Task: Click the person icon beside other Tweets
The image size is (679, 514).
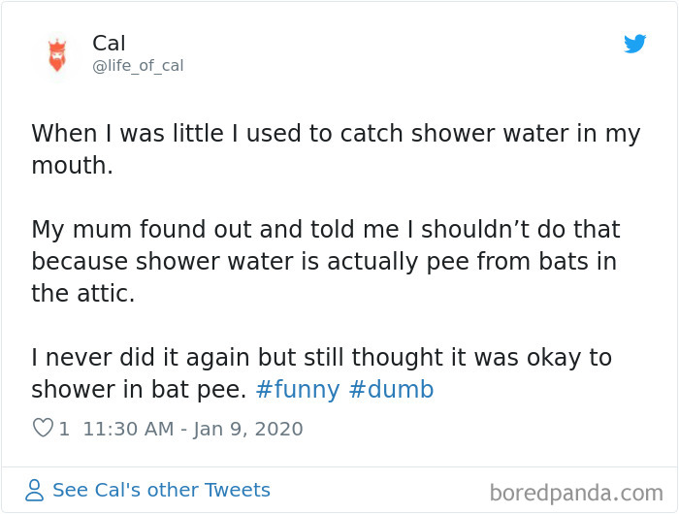Action: (x=35, y=491)
